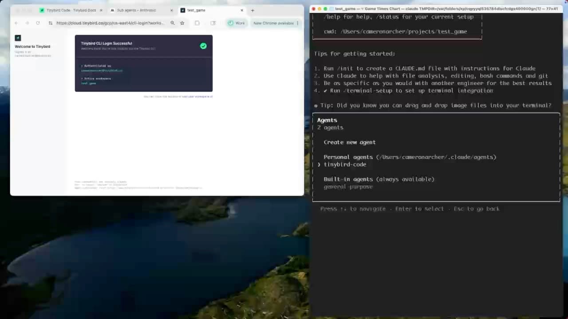Screen dimensions: 568x319
Task: Open the site permissions icon in the address bar
Action: [51, 23]
